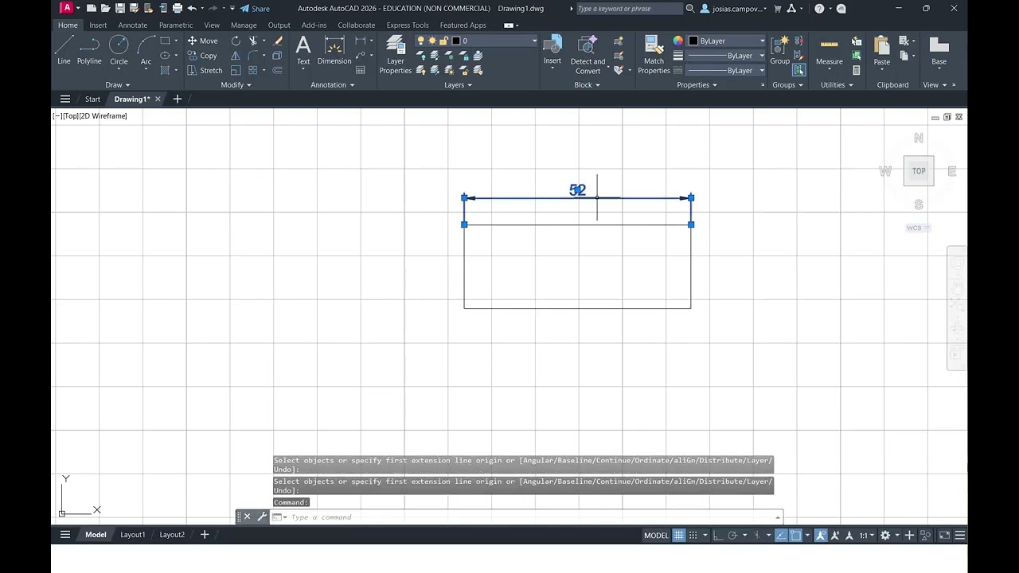1019x573 pixels.
Task: Click Detect and Convert
Action: [588, 55]
